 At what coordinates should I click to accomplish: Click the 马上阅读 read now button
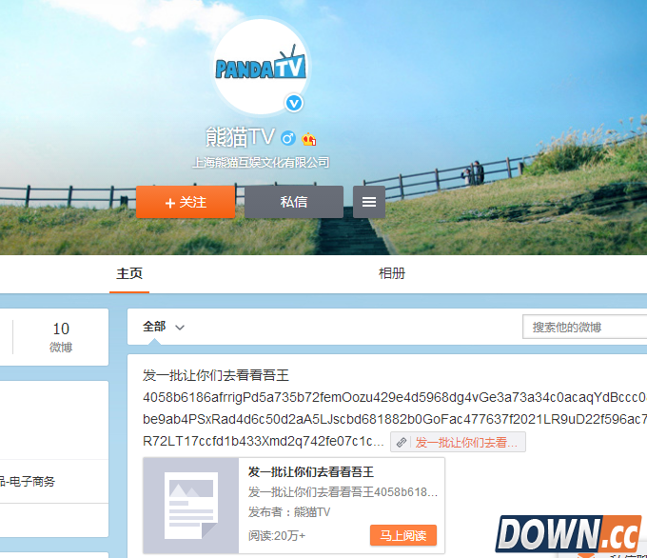[x=403, y=536]
